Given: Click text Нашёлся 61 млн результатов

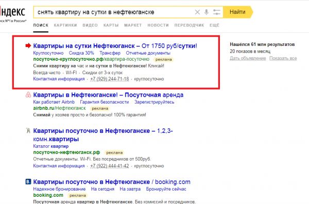Looking at the screenshot, I should [262, 44].
